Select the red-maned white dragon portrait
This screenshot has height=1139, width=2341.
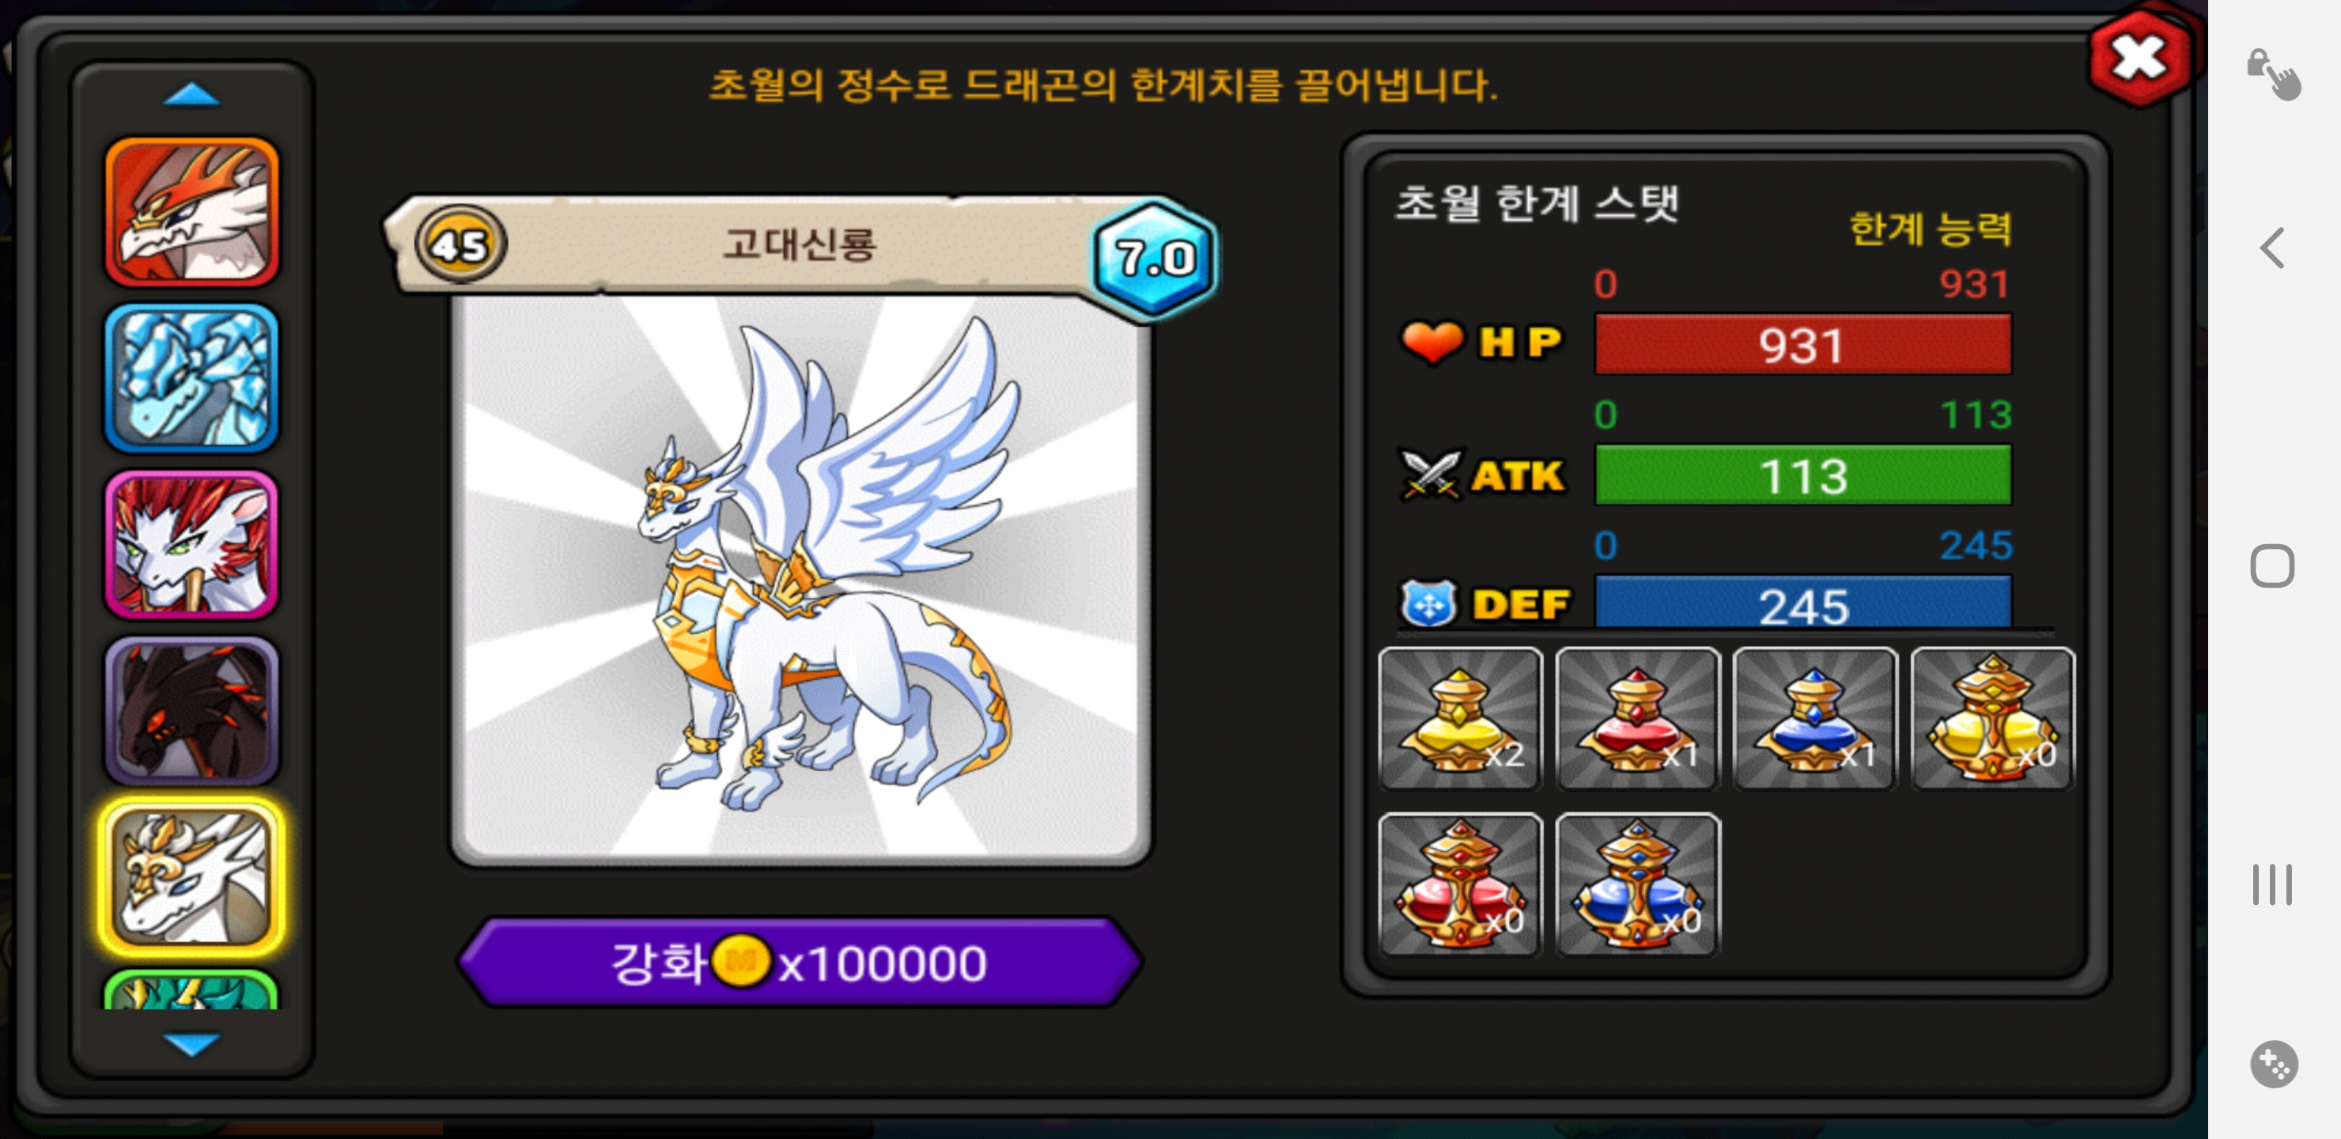tap(191, 544)
